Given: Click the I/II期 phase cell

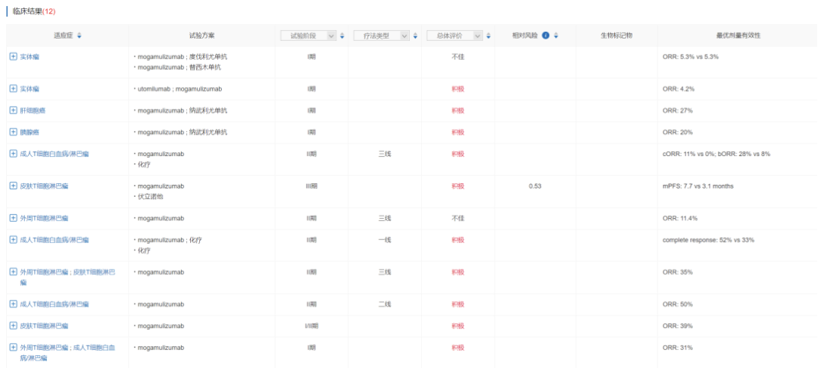Looking at the screenshot, I should point(311,326).
